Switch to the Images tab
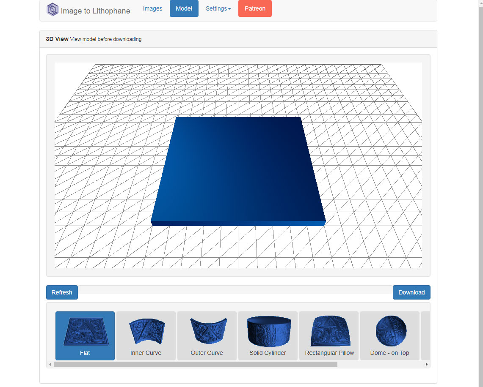483x387 pixels. tap(152, 8)
